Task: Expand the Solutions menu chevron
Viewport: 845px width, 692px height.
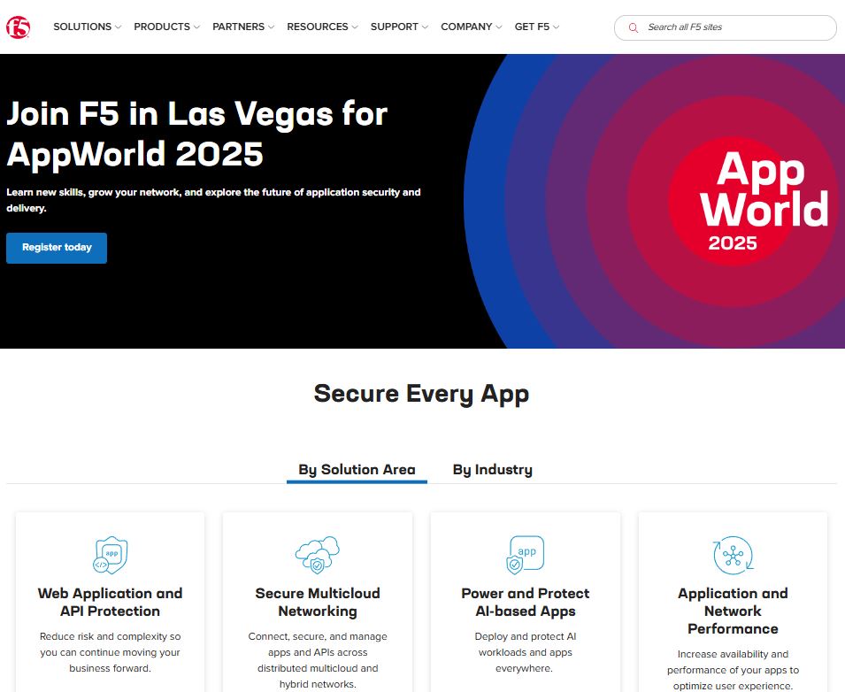Action: click(118, 27)
